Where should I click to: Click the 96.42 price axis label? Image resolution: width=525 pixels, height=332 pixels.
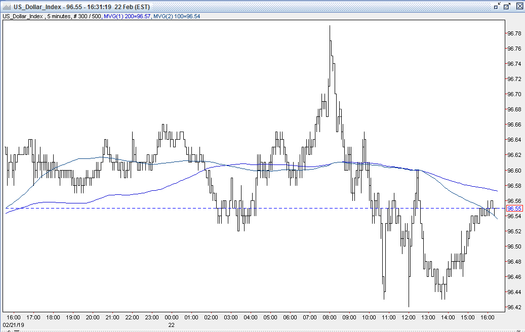click(x=514, y=307)
